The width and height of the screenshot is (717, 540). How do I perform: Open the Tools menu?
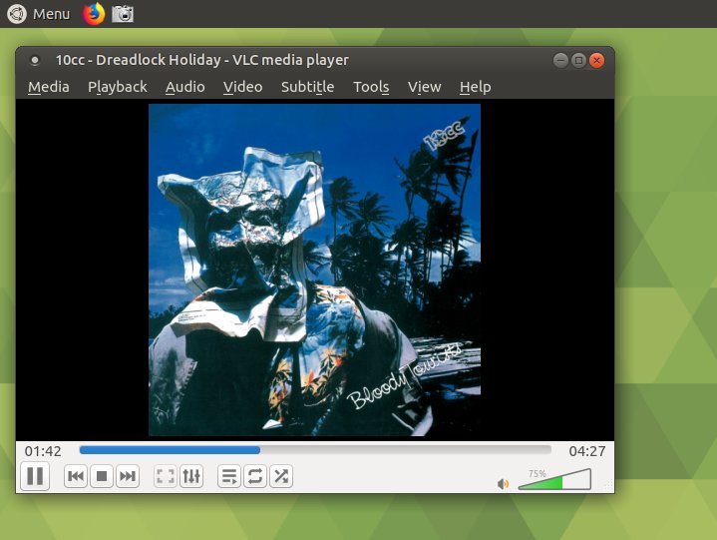tap(371, 87)
